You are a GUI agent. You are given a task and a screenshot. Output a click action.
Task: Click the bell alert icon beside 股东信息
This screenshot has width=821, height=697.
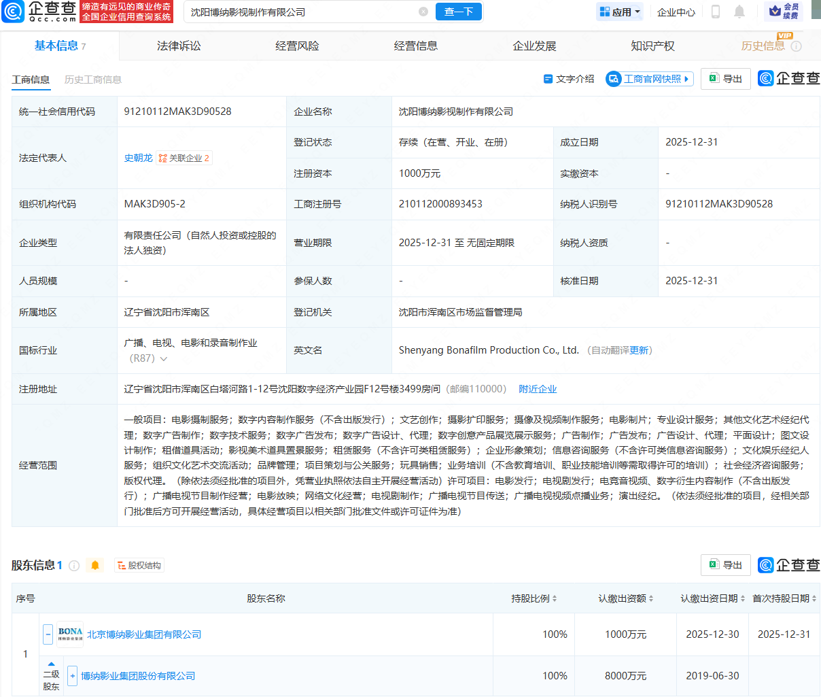pos(95,564)
